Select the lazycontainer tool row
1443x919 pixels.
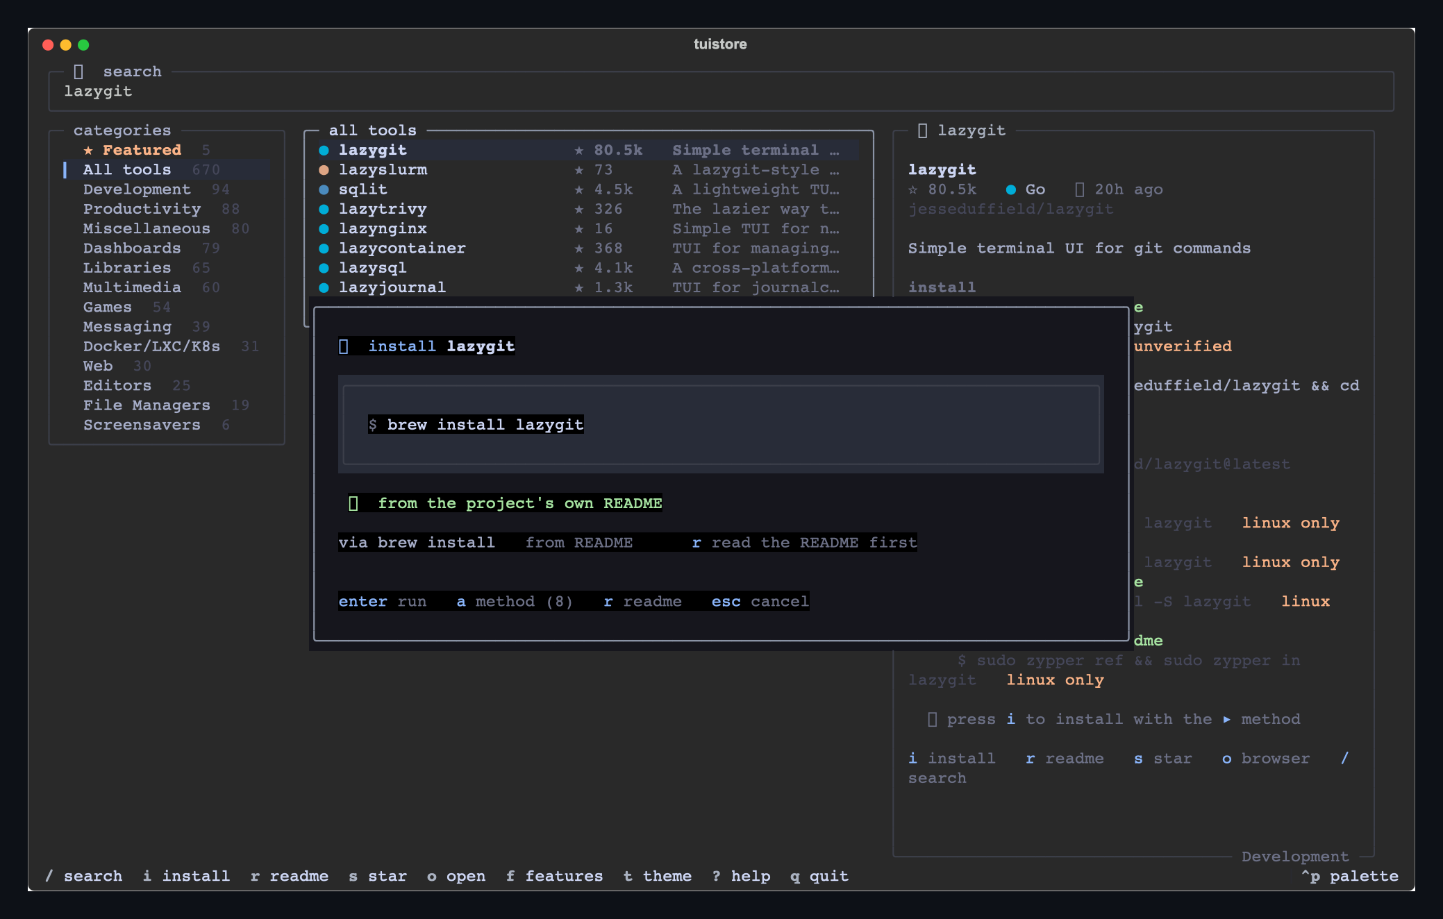pos(588,248)
